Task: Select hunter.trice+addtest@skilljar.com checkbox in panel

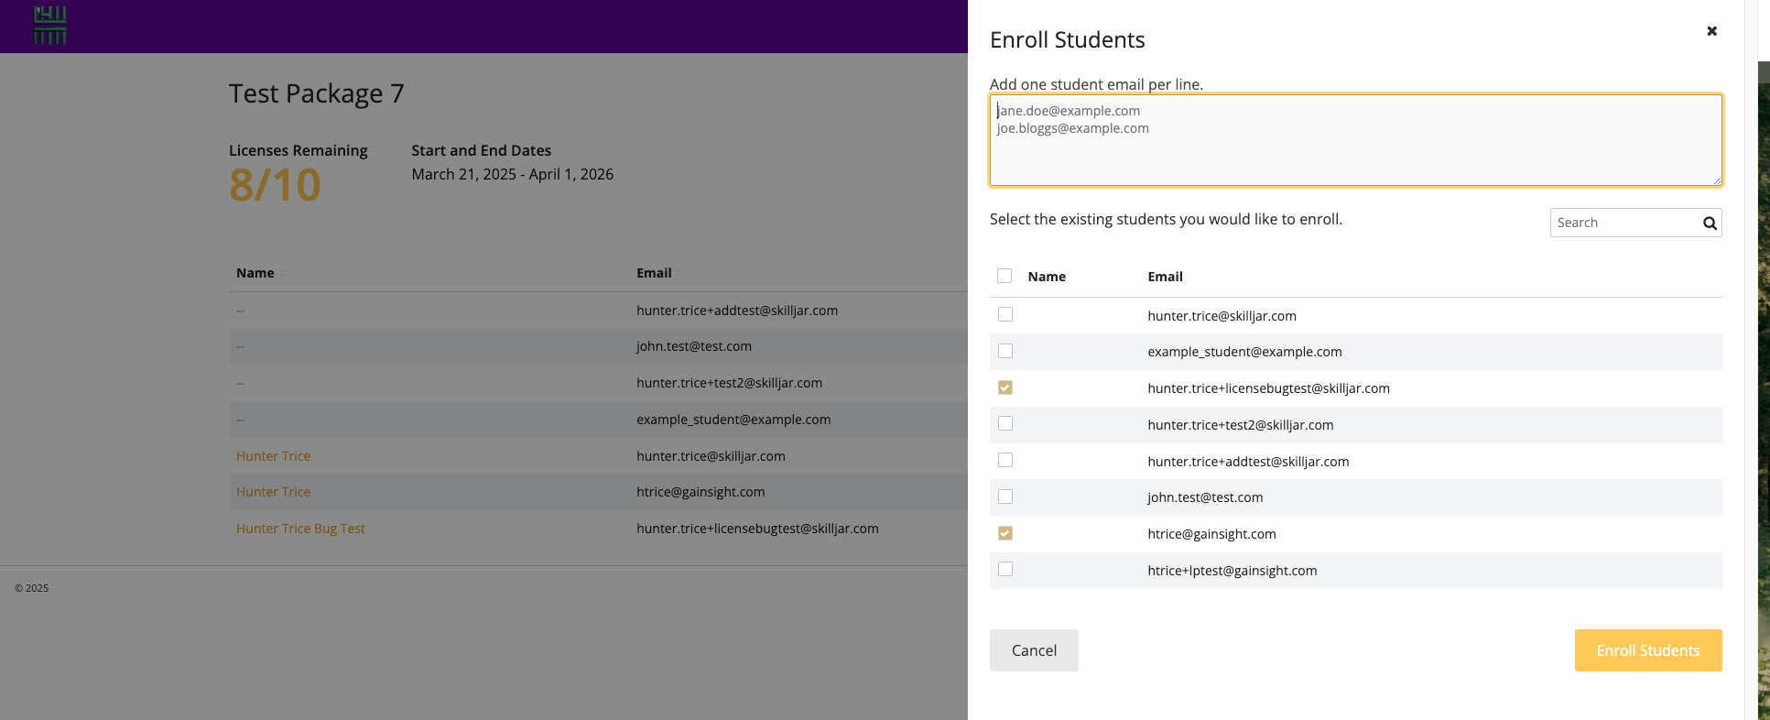Action: [x=1005, y=460]
